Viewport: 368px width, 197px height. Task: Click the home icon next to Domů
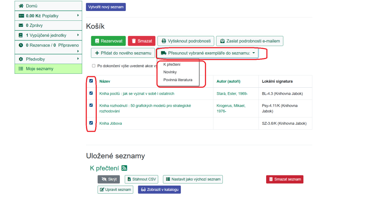pyautogui.click(x=21, y=6)
